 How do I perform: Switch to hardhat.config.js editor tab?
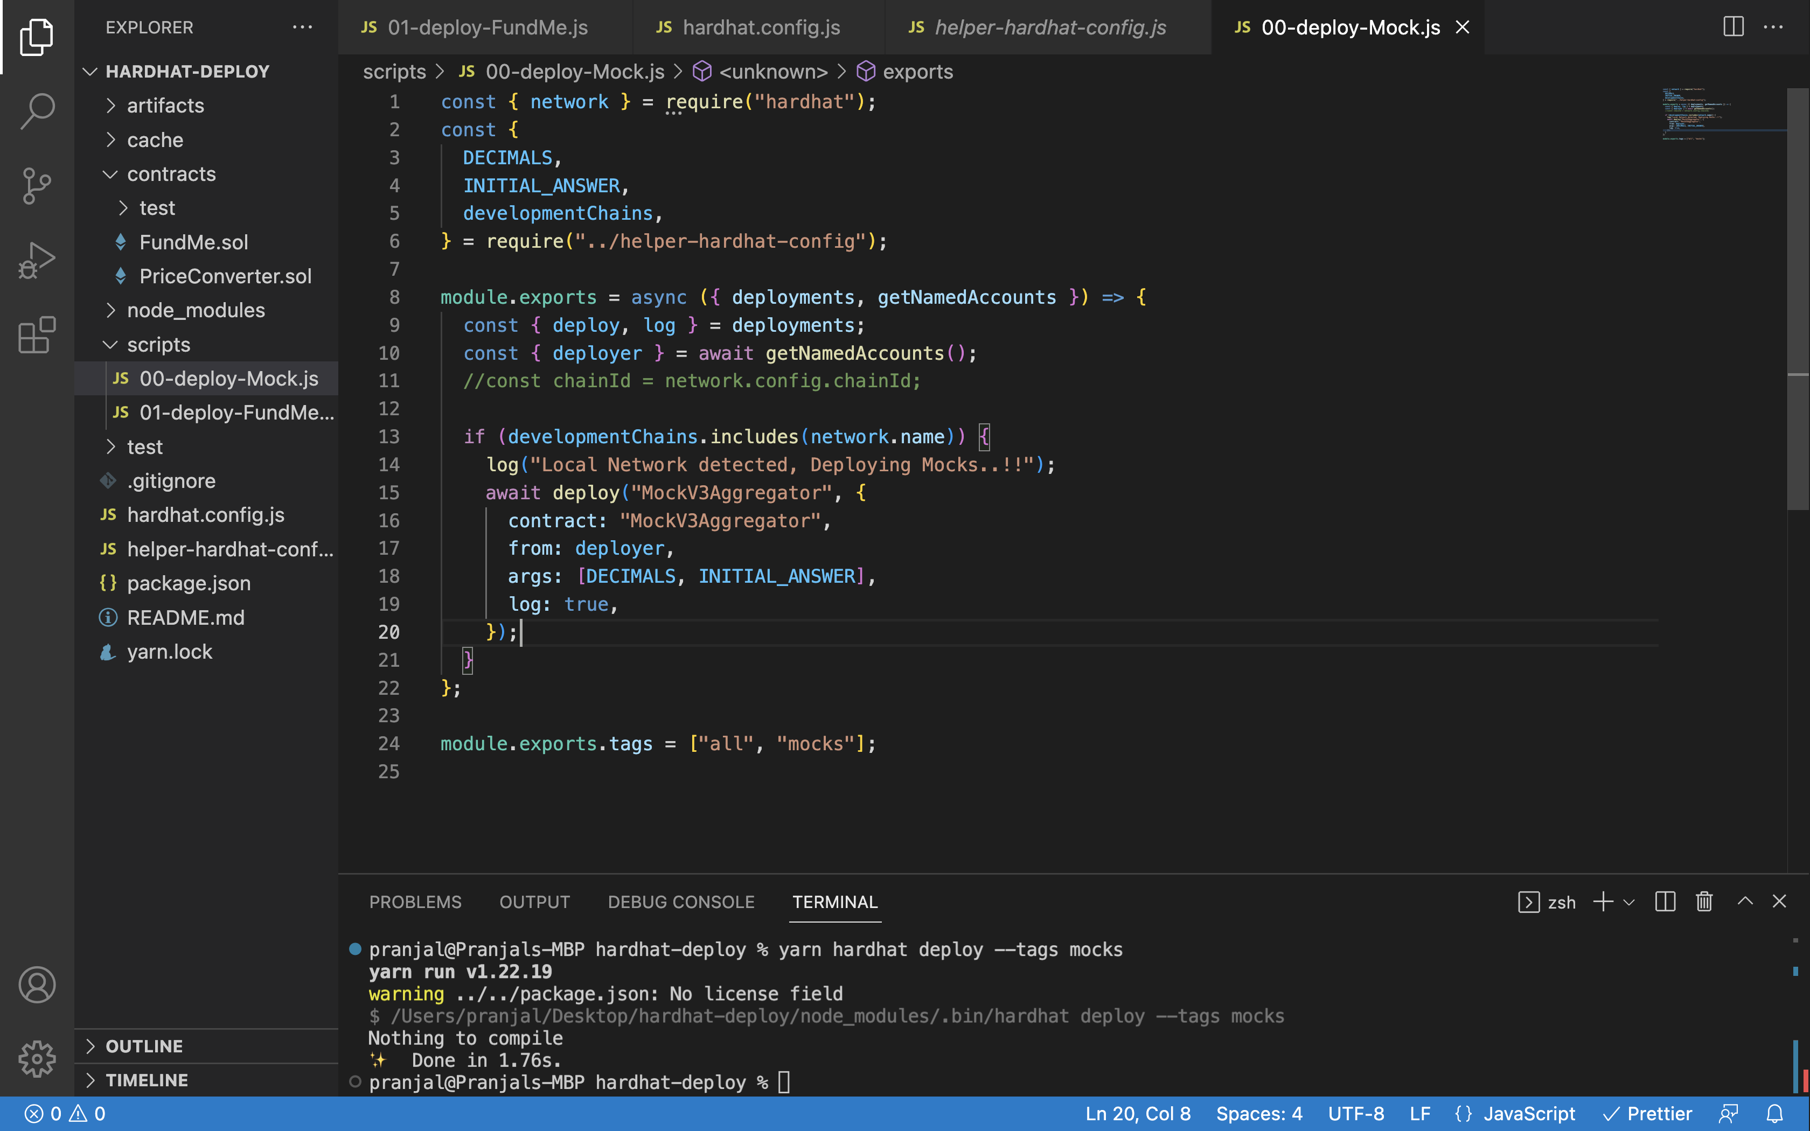tap(758, 27)
